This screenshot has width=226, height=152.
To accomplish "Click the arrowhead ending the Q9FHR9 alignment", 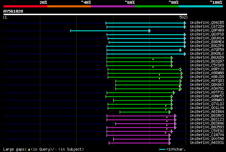I will click(150, 31).
